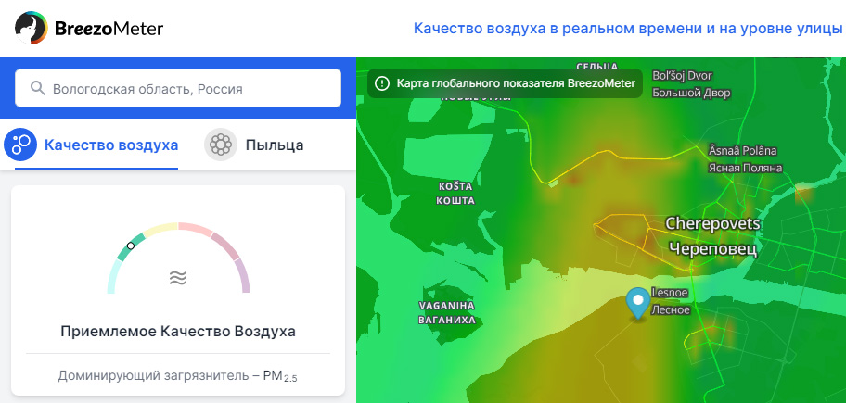Focus the Вологодская область search field
The height and width of the screenshot is (403, 846).
pos(178,88)
